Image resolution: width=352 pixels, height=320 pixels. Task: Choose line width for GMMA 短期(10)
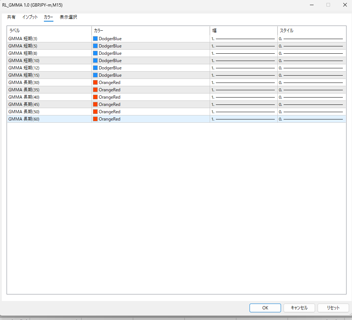click(244, 61)
